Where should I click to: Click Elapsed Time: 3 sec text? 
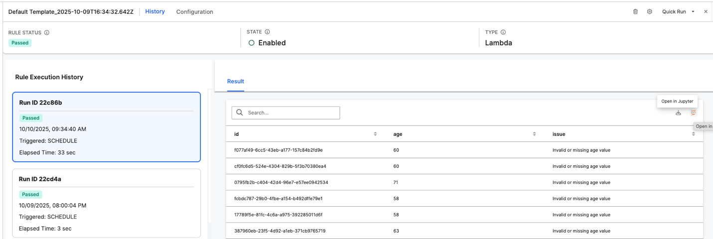click(45, 229)
